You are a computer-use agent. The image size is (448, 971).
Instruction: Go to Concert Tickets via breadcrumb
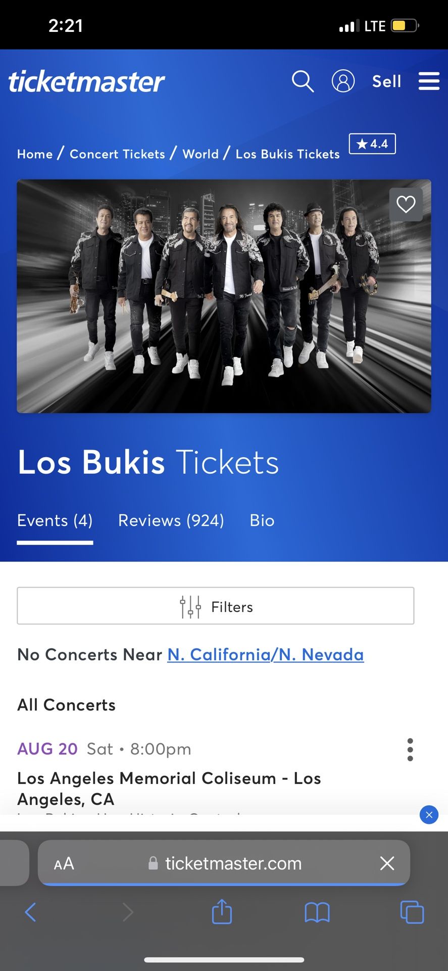click(x=117, y=154)
